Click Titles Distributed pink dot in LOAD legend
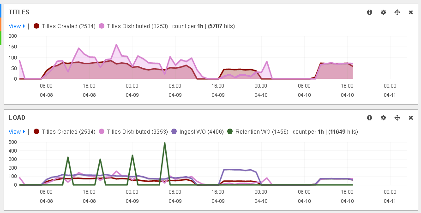Image resolution: width=421 pixels, height=213 pixels. click(x=102, y=132)
